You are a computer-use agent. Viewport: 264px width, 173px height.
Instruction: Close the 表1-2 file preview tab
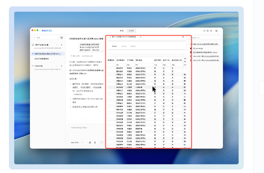pyautogui.click(x=141, y=37)
